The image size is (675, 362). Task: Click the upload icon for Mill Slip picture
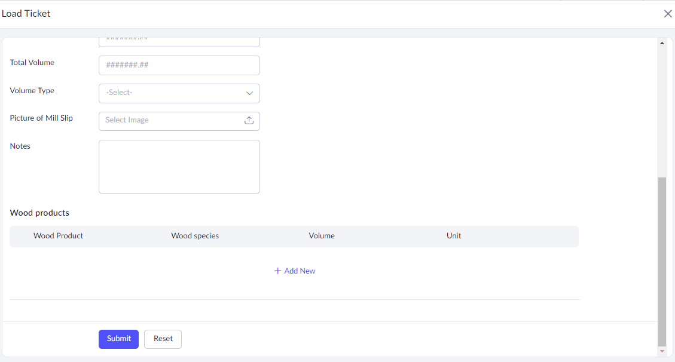pyautogui.click(x=249, y=121)
